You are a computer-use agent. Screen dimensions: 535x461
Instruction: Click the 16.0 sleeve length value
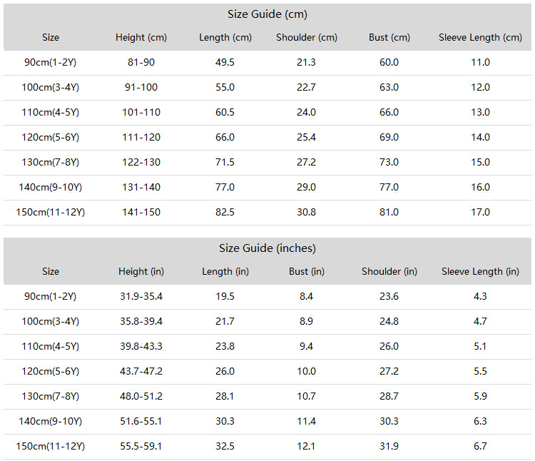pos(480,188)
